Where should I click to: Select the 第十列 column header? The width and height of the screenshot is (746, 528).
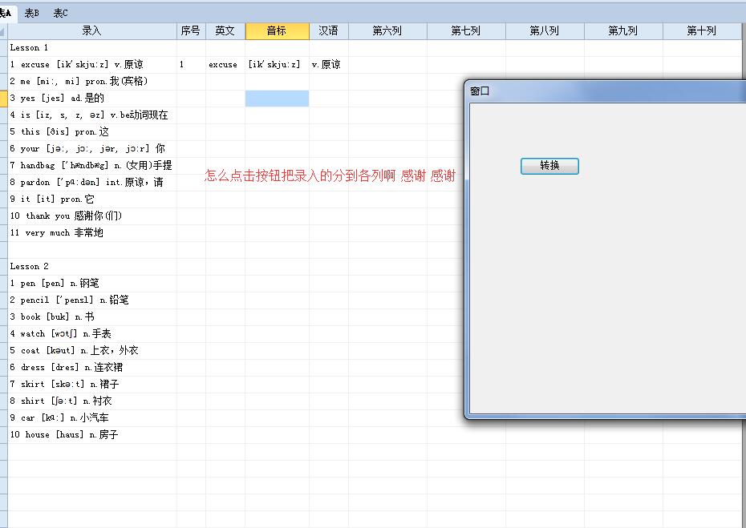pos(701,30)
